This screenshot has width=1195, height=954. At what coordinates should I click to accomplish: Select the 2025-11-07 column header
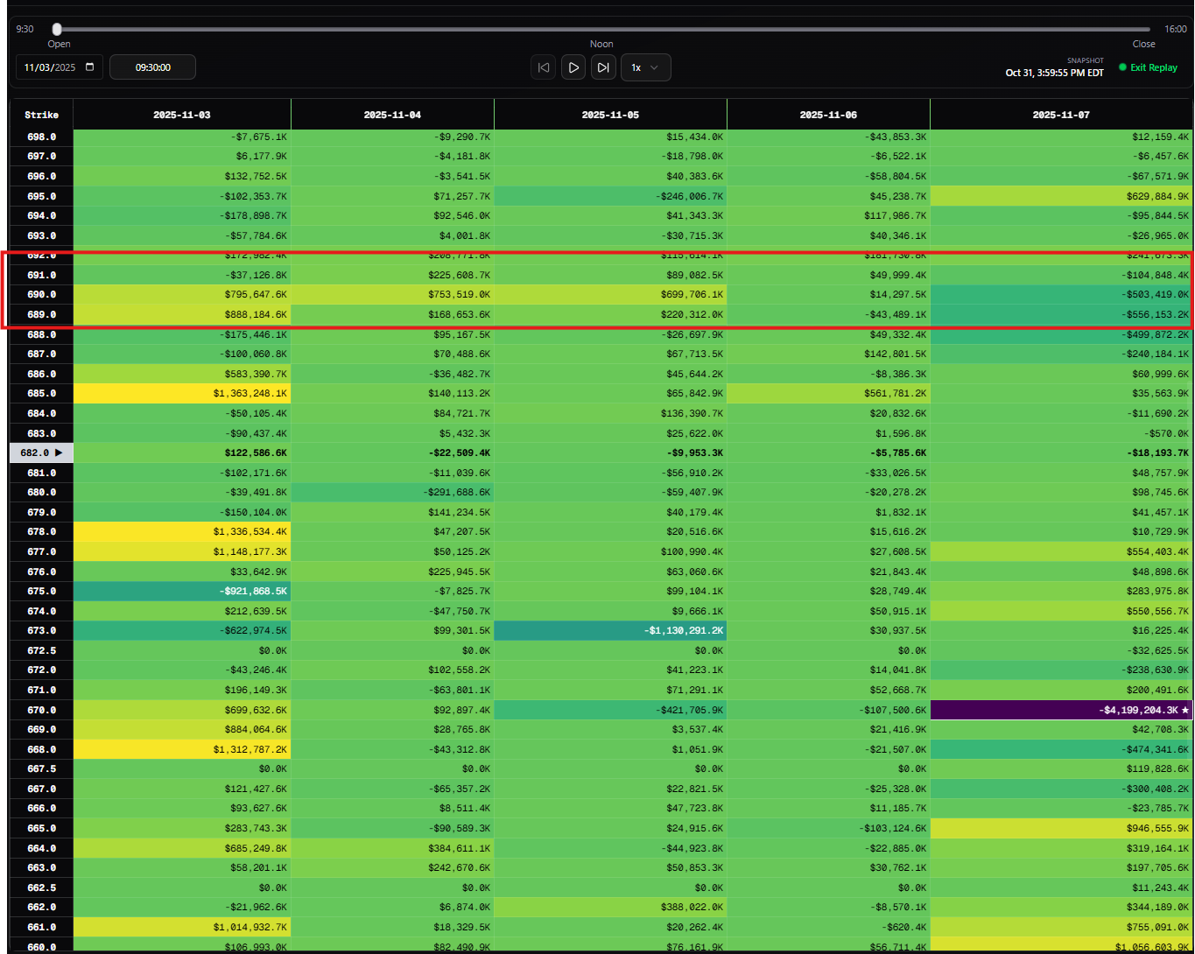tap(1061, 115)
